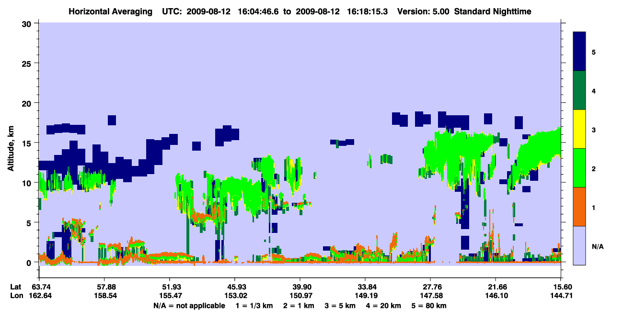Click longitude value 150.97
623x319 pixels.
click(x=300, y=296)
